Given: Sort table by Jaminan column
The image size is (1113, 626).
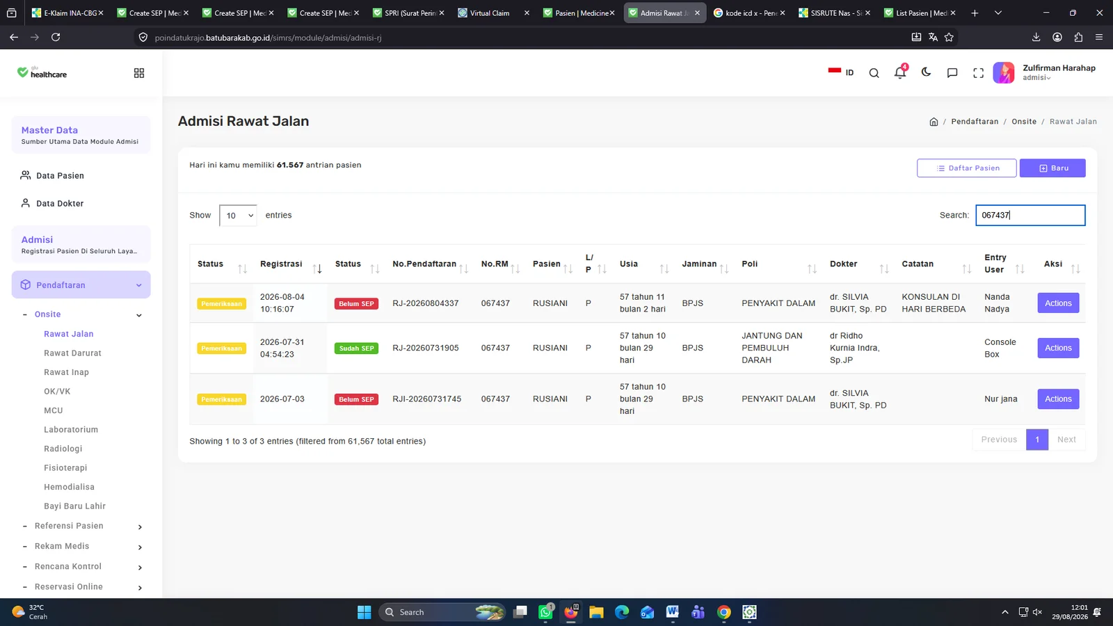Looking at the screenshot, I should [705, 264].
